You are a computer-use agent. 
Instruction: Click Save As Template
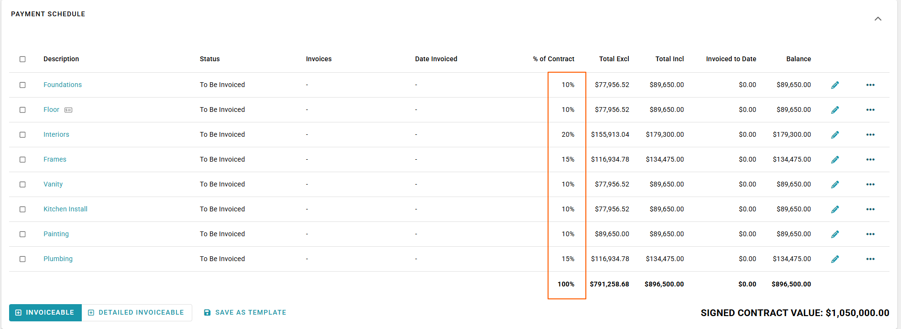[245, 313]
